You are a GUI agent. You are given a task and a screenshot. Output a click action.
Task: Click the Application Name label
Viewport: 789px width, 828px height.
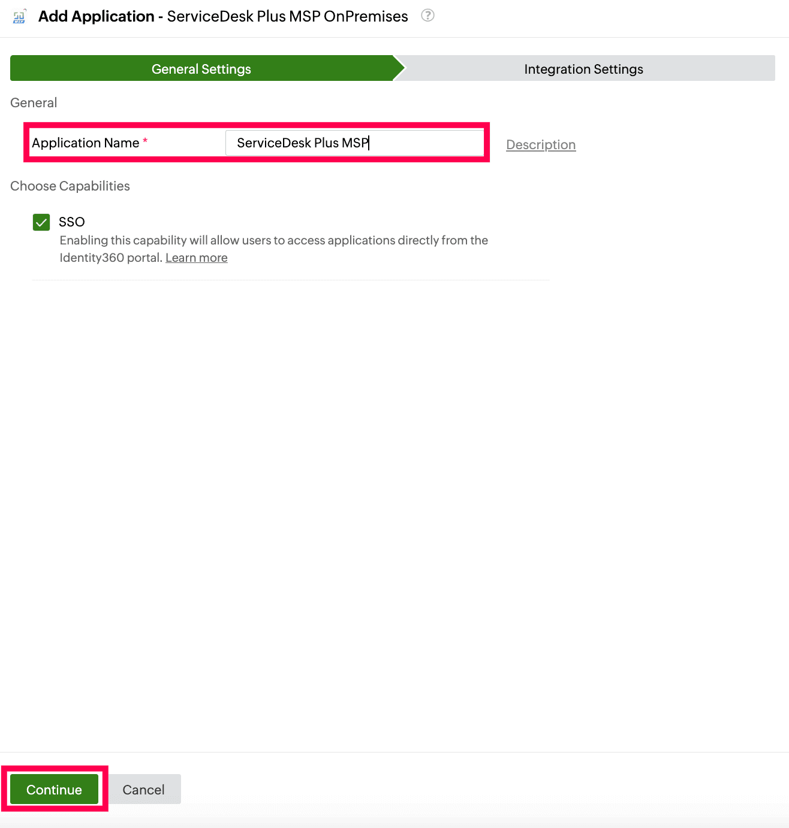(86, 143)
